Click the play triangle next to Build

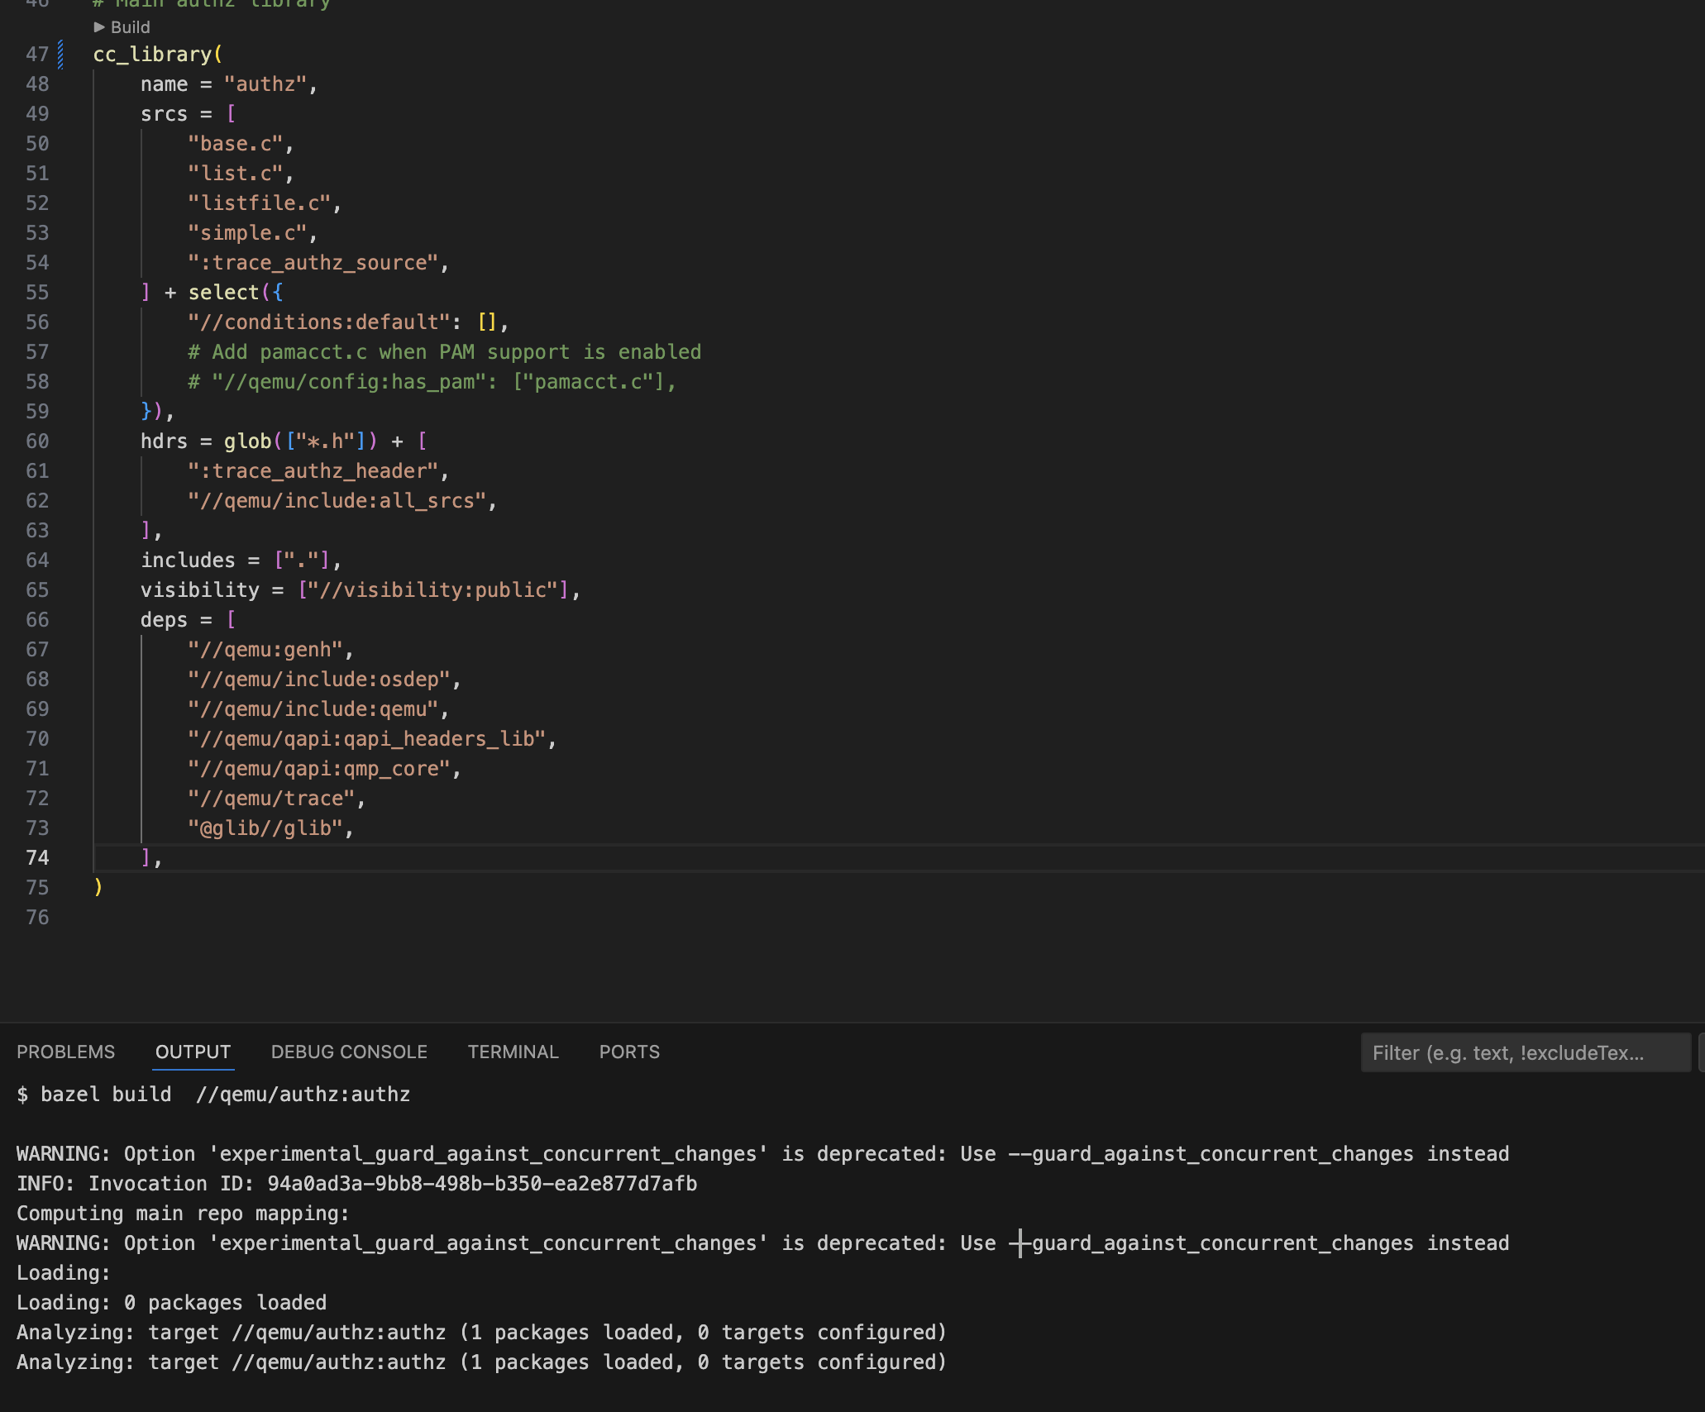(101, 27)
